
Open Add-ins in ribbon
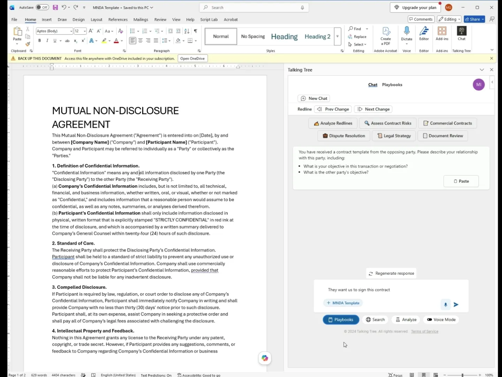pos(442,34)
